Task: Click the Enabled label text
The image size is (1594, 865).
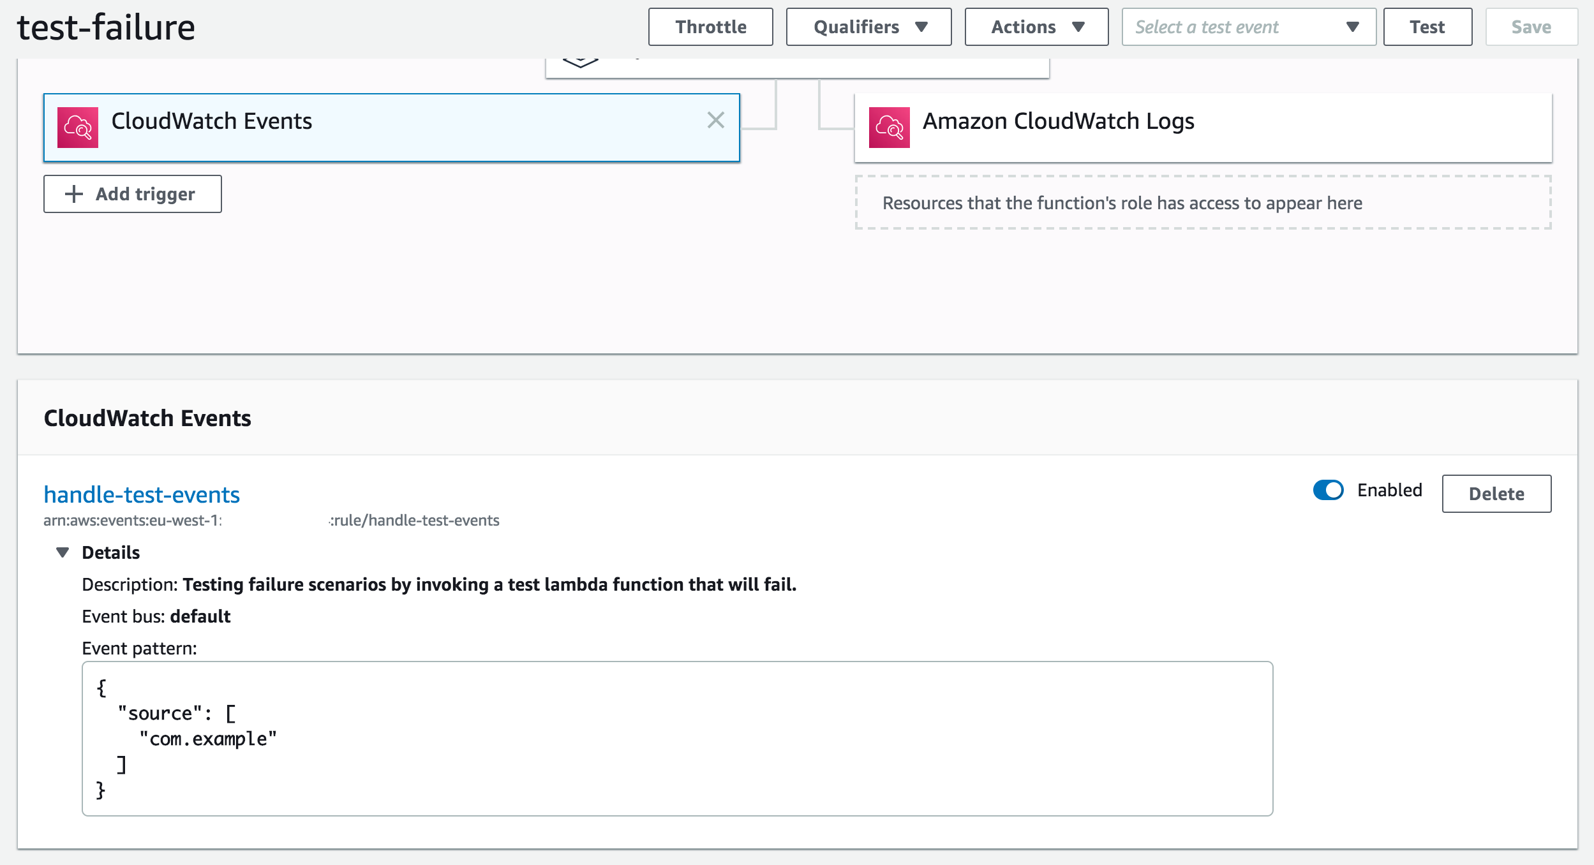Action: (x=1390, y=490)
